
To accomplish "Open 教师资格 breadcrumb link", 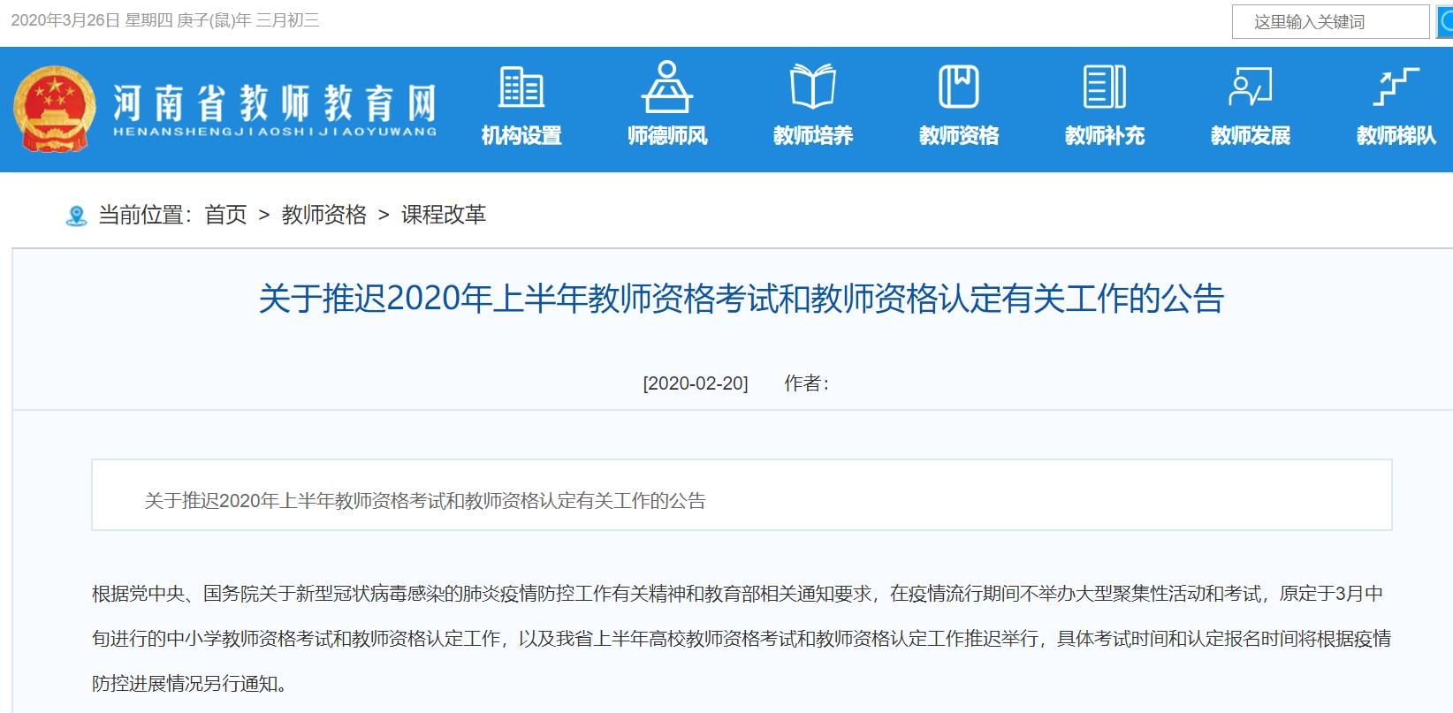I will [x=324, y=215].
